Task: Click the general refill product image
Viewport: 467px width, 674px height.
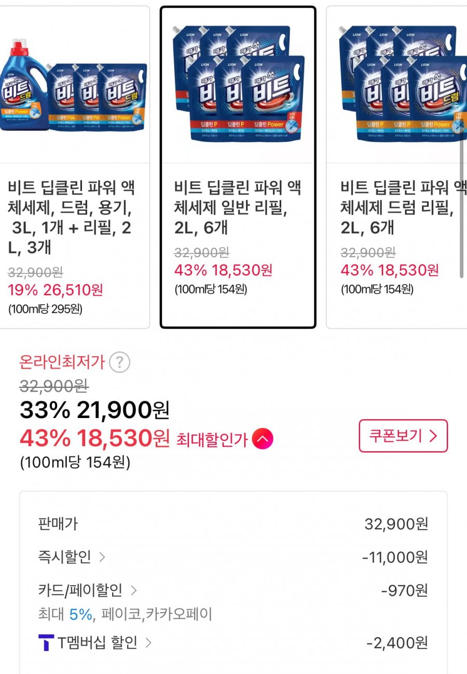Action: point(238,83)
